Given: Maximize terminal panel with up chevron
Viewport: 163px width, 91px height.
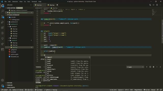Looking at the screenshot, I should click(157, 67).
